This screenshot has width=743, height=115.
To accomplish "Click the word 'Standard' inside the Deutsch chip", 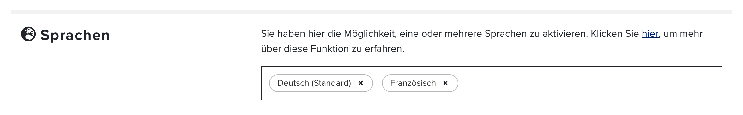I will 331,83.
